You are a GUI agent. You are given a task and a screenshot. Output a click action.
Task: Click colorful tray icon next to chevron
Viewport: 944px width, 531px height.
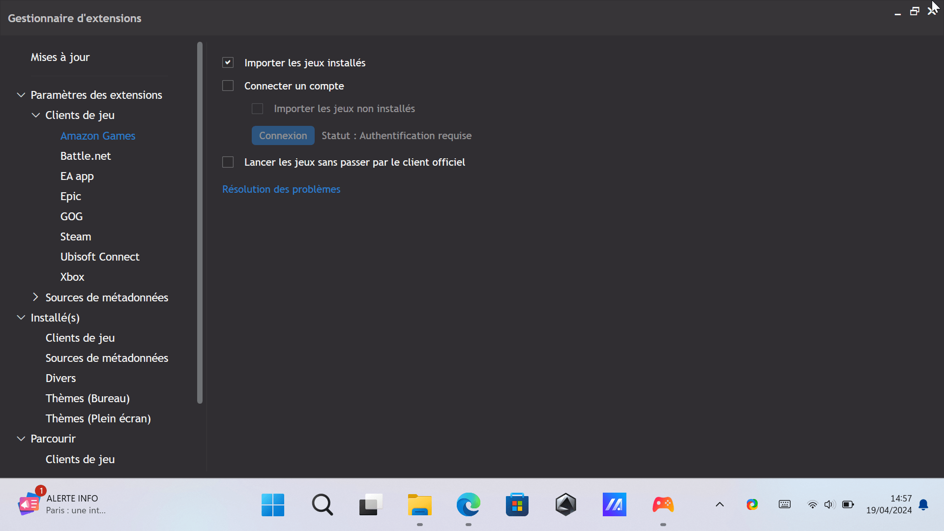point(752,504)
